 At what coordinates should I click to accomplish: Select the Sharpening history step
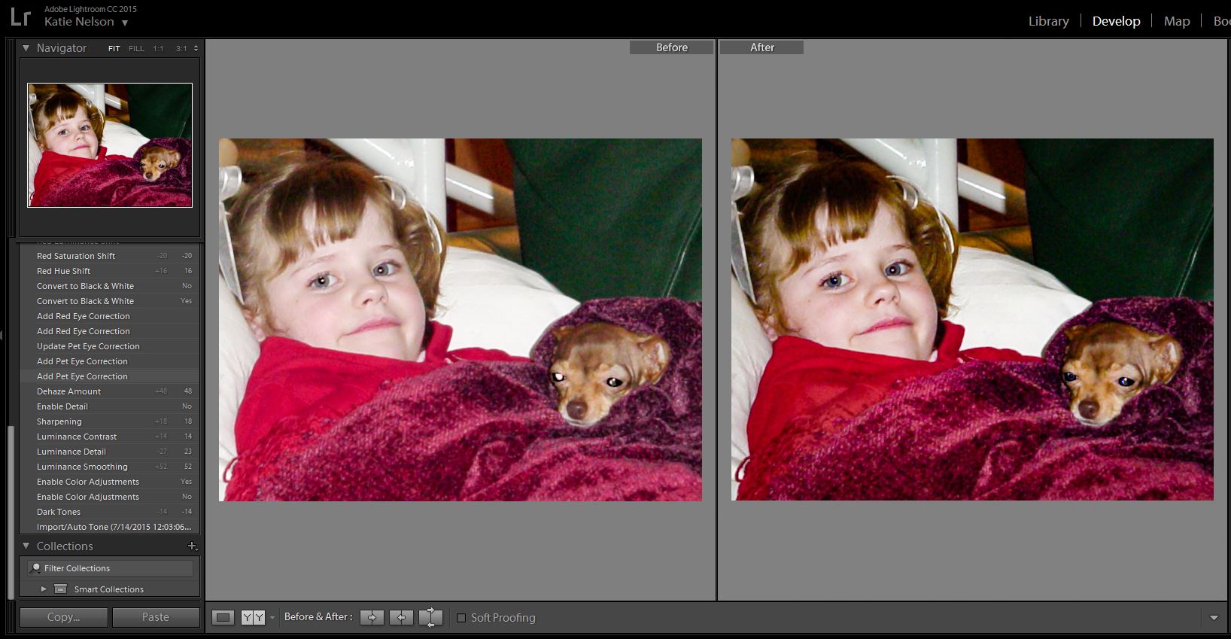point(110,421)
